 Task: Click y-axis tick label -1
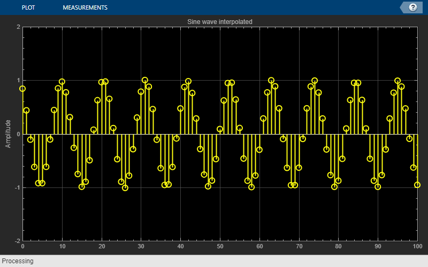pos(17,187)
